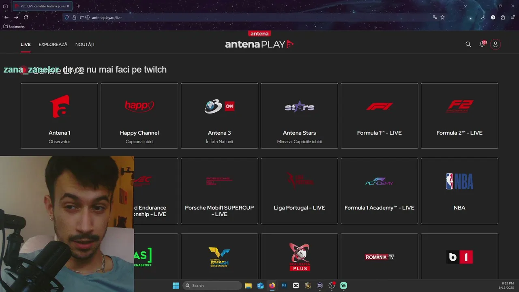Open CapCut from taskbar
Screen dimensions: 519x292
(x=296, y=286)
